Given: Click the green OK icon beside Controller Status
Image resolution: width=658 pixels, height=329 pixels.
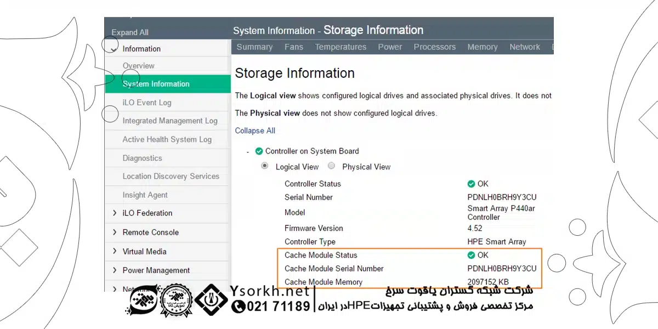Looking at the screenshot, I should point(471,184).
